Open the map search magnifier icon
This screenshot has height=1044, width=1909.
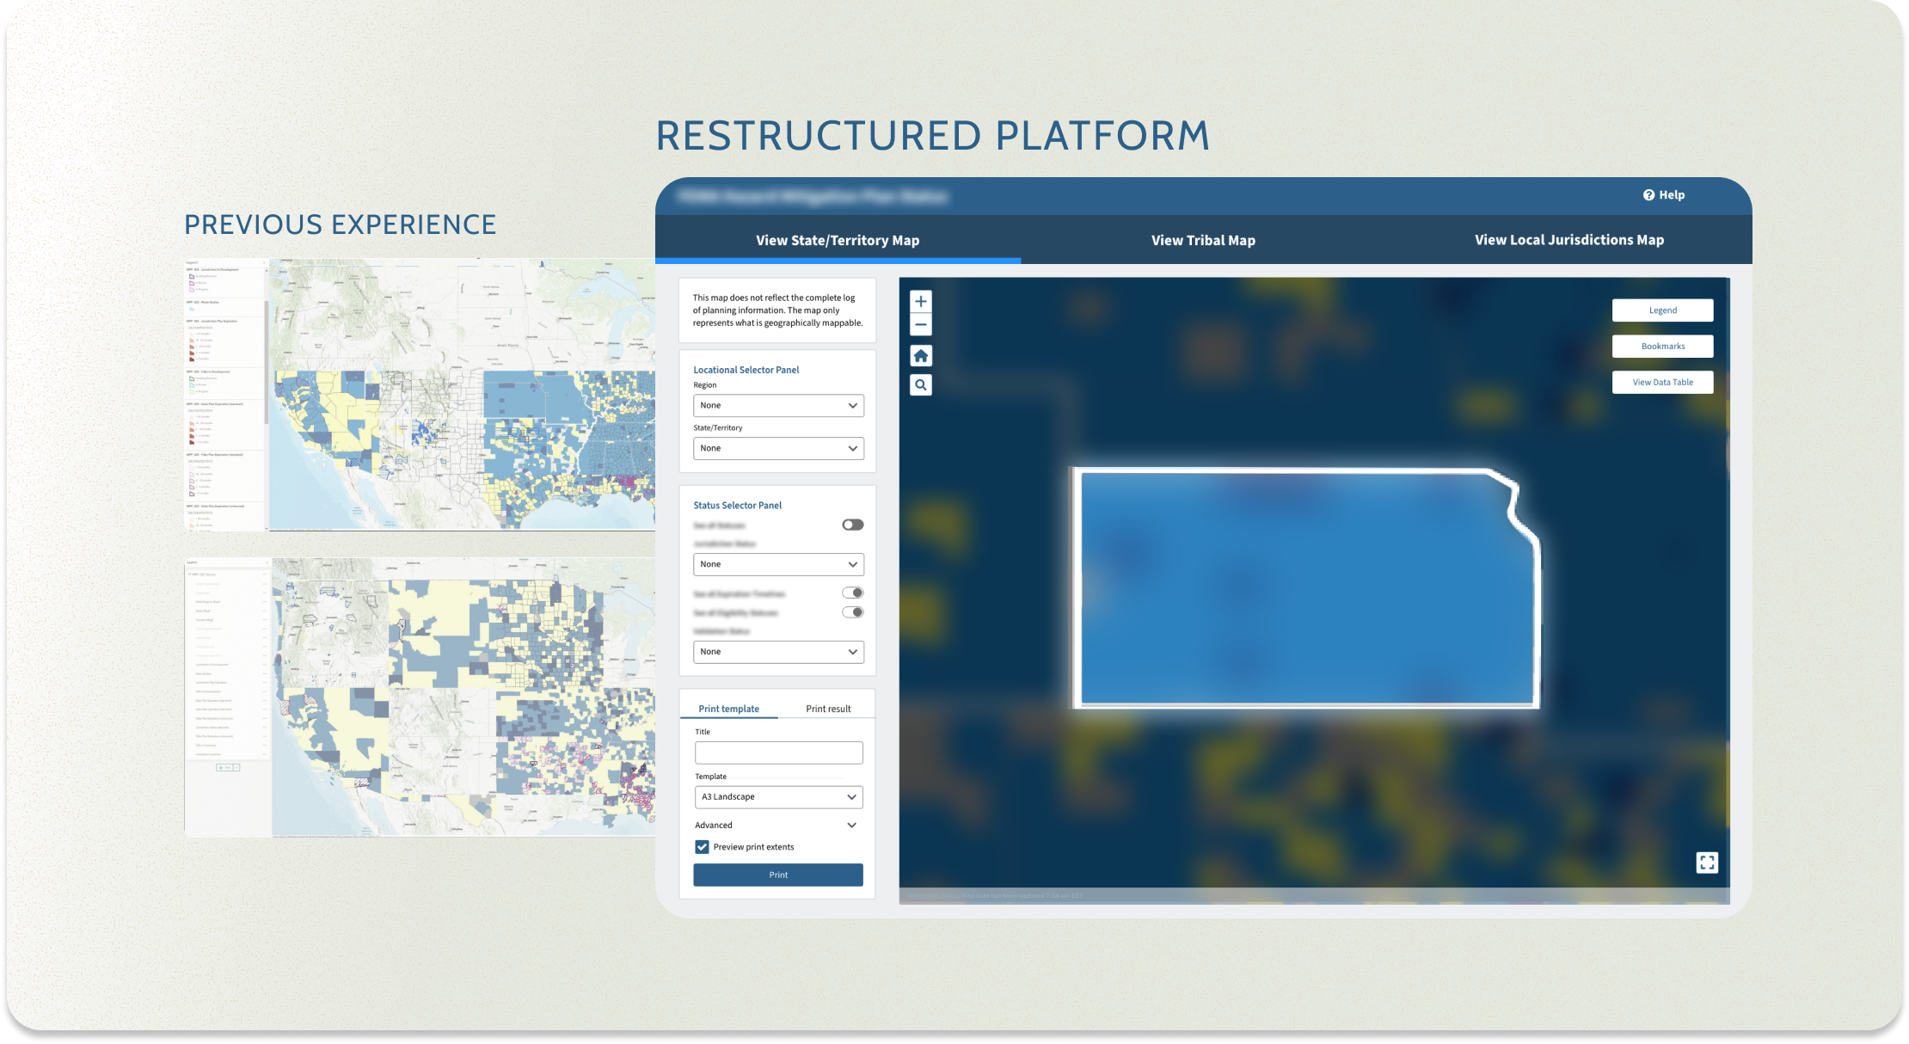click(x=920, y=385)
